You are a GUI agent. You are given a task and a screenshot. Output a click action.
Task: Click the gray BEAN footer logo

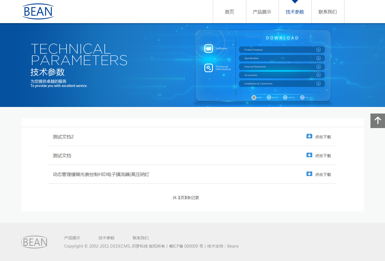pos(35,242)
